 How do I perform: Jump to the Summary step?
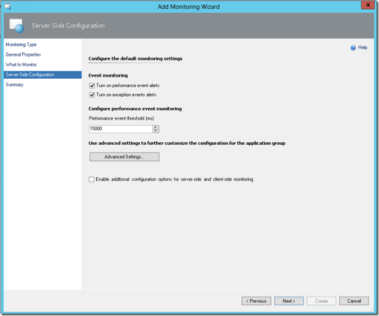(14, 85)
